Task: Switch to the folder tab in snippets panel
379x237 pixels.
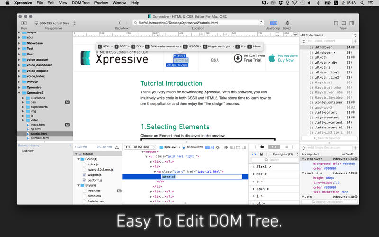Action: pos(262,147)
